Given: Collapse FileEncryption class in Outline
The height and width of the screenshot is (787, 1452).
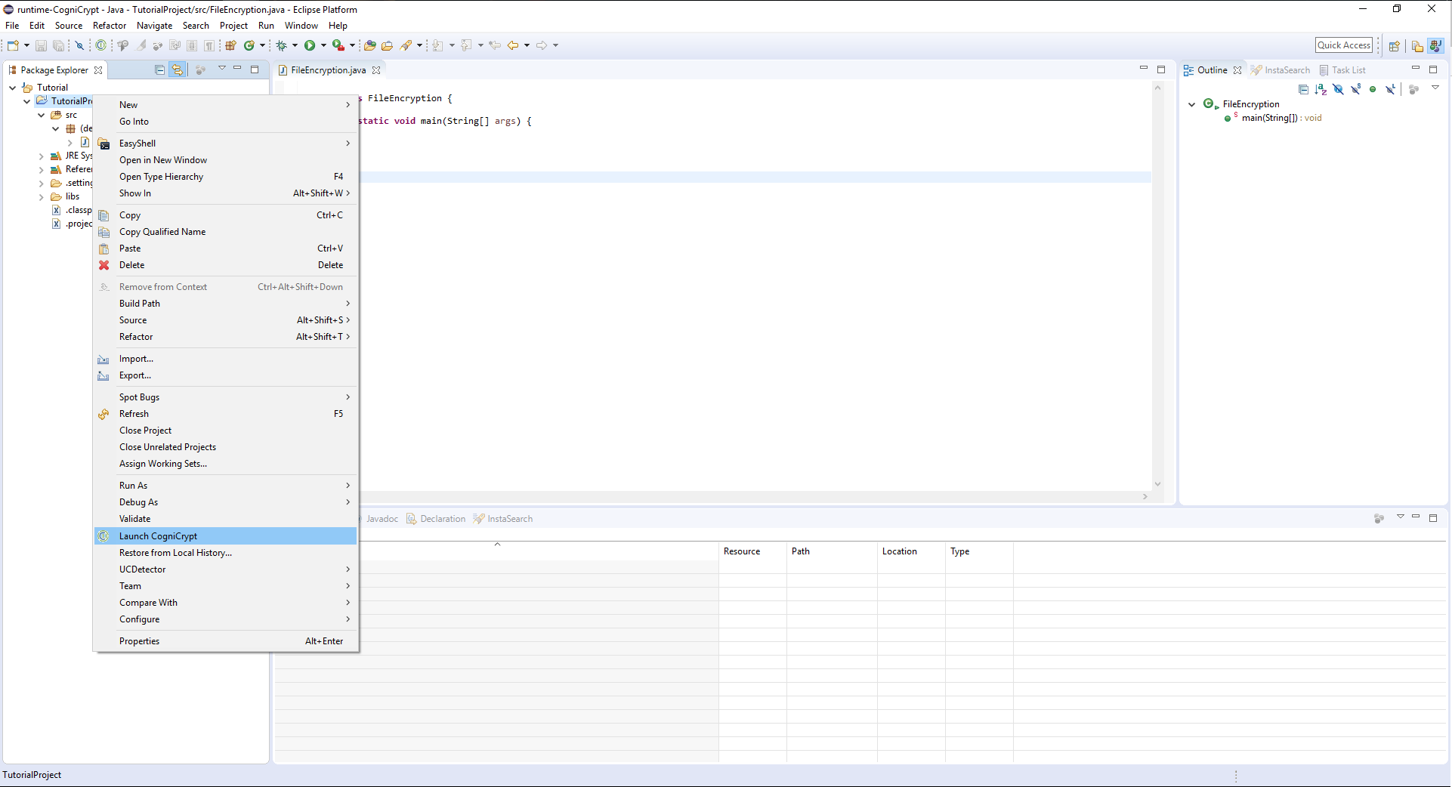Looking at the screenshot, I should tap(1192, 104).
